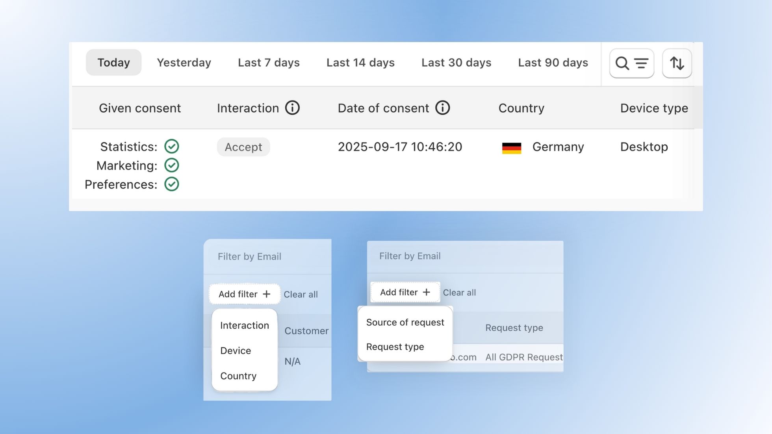This screenshot has width=772, height=434.
Task: Click the info icon beside Date of consent
Action: [443, 108]
